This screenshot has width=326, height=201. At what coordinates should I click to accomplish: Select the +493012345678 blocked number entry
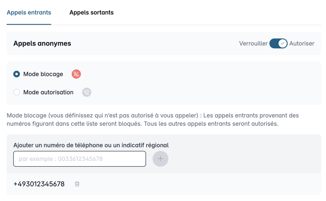click(39, 184)
